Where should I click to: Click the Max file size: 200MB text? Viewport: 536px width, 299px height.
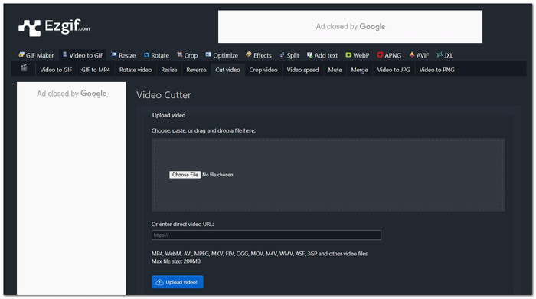pyautogui.click(x=176, y=261)
